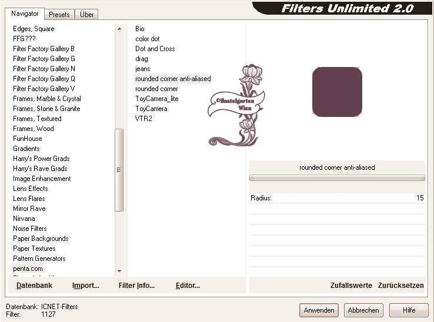Select the FunHouse category
This screenshot has width=434, height=322.
tap(28, 139)
